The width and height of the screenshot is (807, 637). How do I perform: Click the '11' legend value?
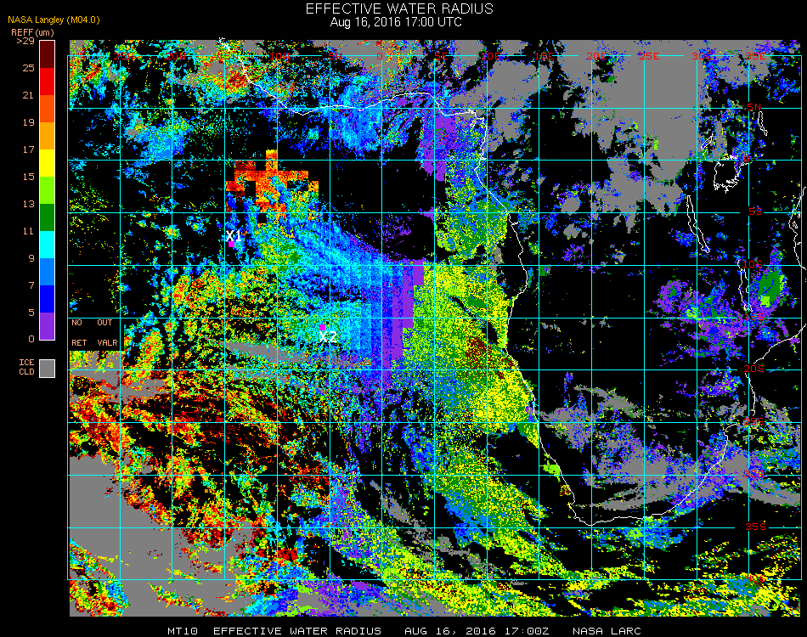click(28, 231)
